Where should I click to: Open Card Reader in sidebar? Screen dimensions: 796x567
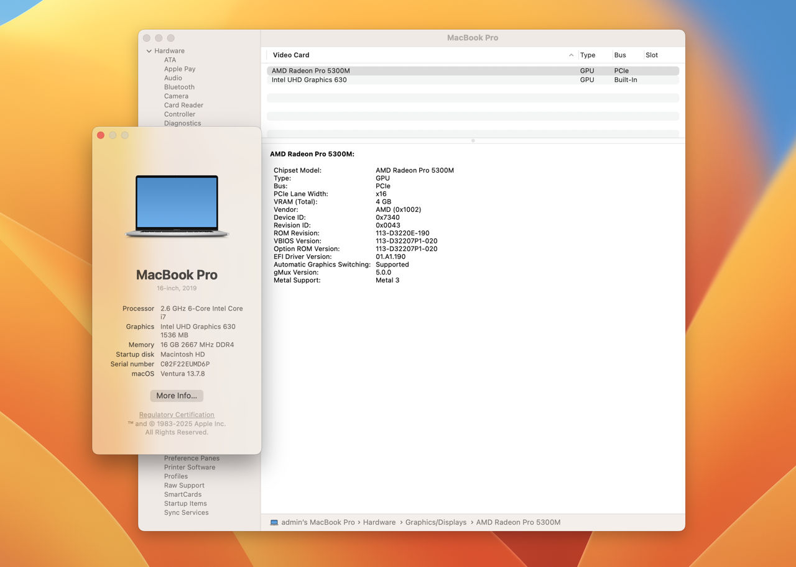pos(183,105)
